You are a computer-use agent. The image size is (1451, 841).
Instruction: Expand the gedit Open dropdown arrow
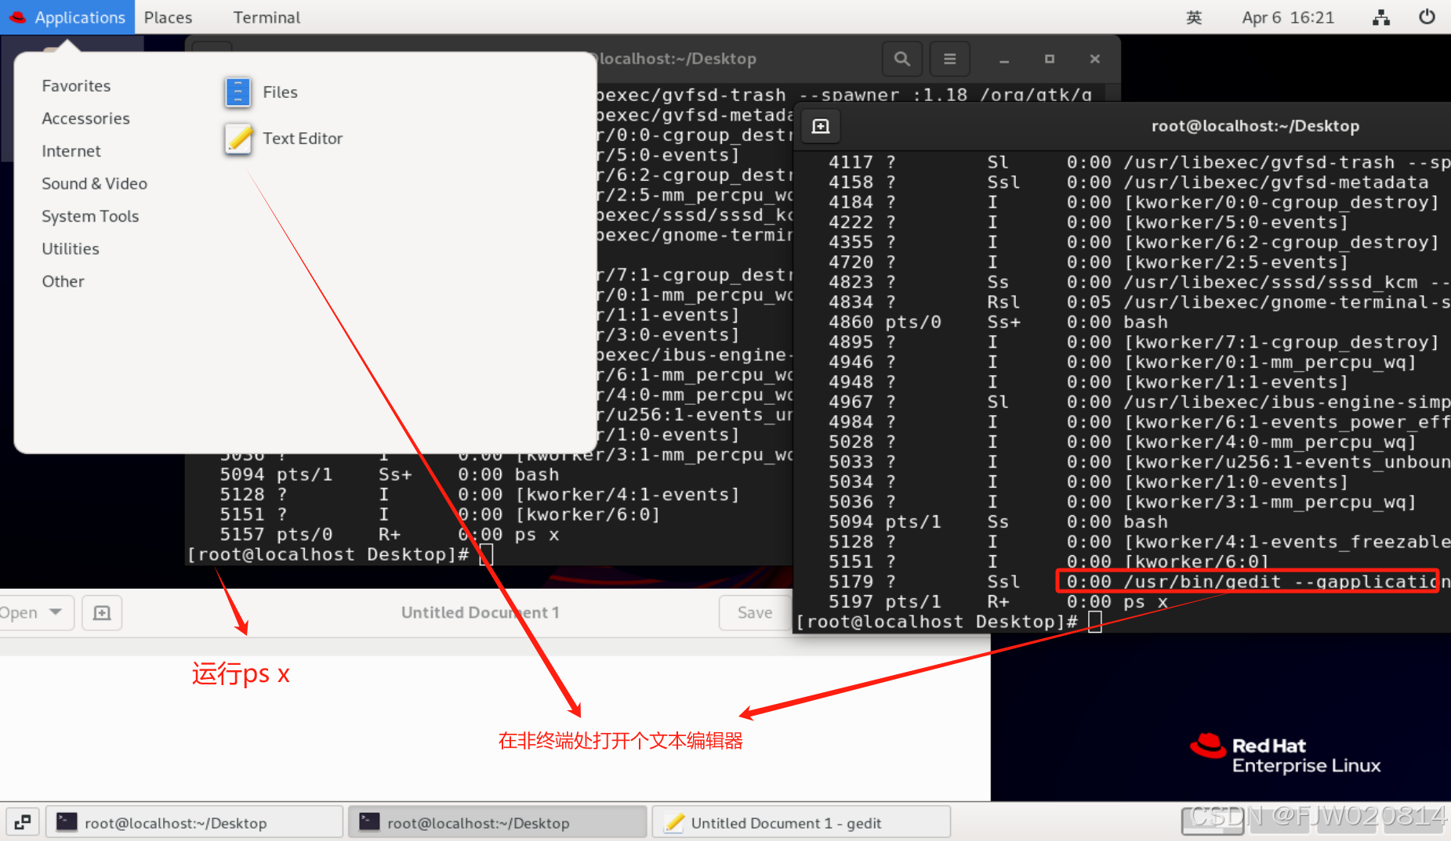coord(56,612)
